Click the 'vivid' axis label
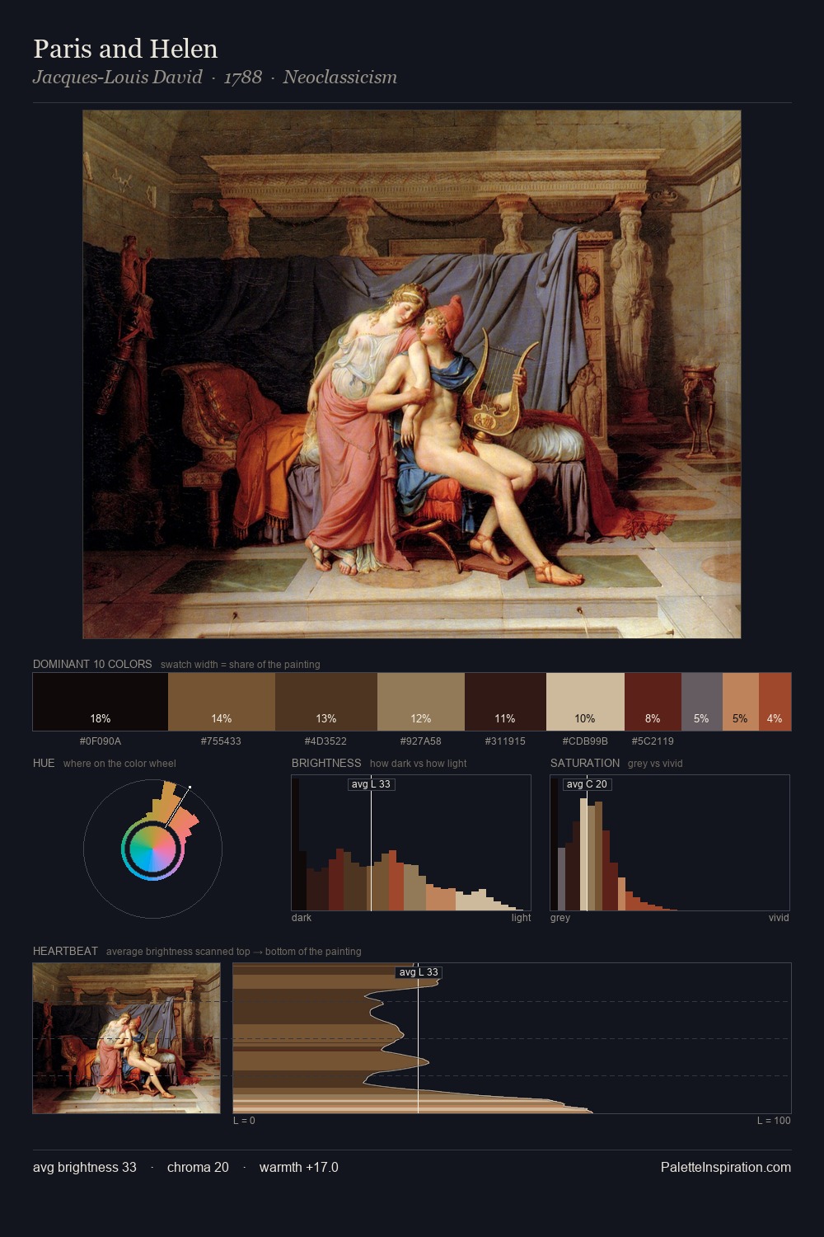The image size is (824, 1237). (x=779, y=918)
